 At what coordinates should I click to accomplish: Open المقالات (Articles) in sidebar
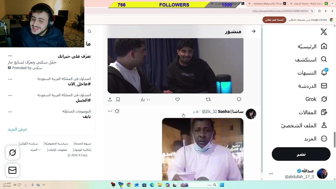coord(313,112)
